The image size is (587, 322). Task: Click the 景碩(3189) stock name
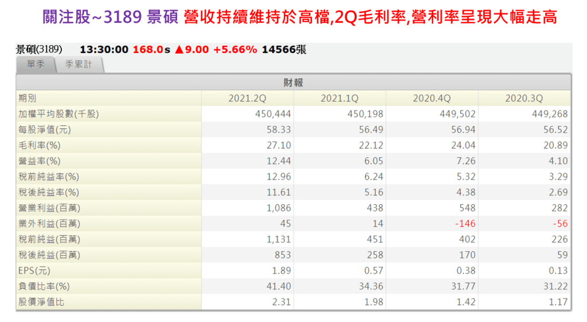(39, 50)
